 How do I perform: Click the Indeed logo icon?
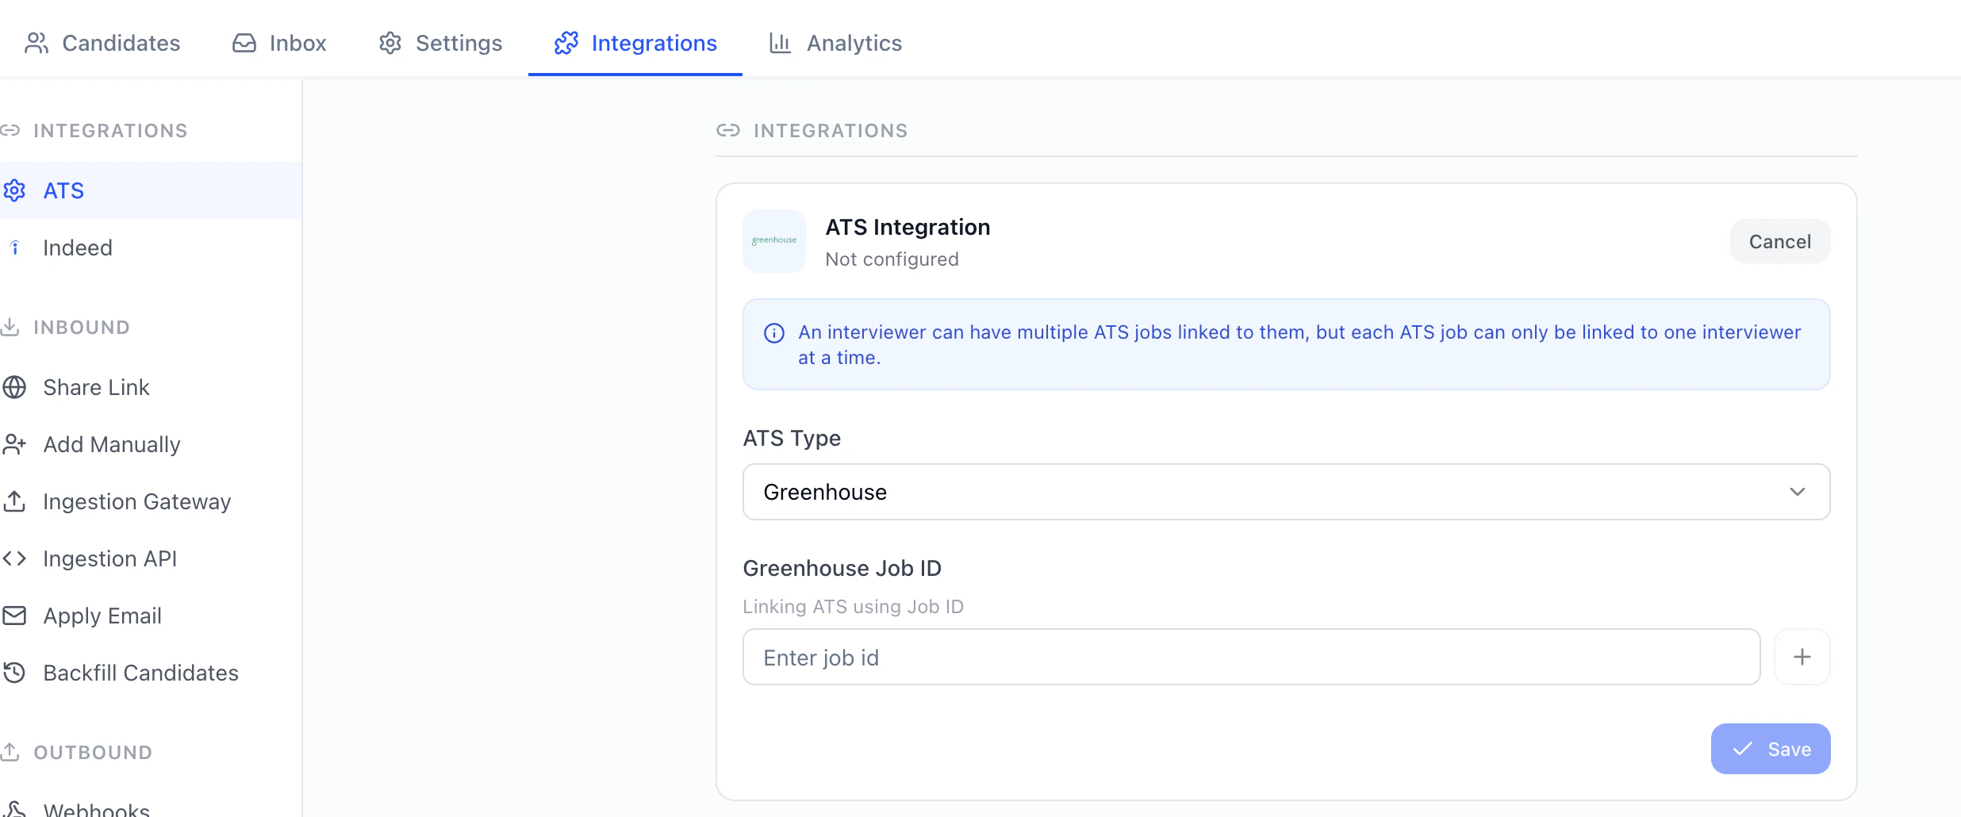tap(14, 247)
